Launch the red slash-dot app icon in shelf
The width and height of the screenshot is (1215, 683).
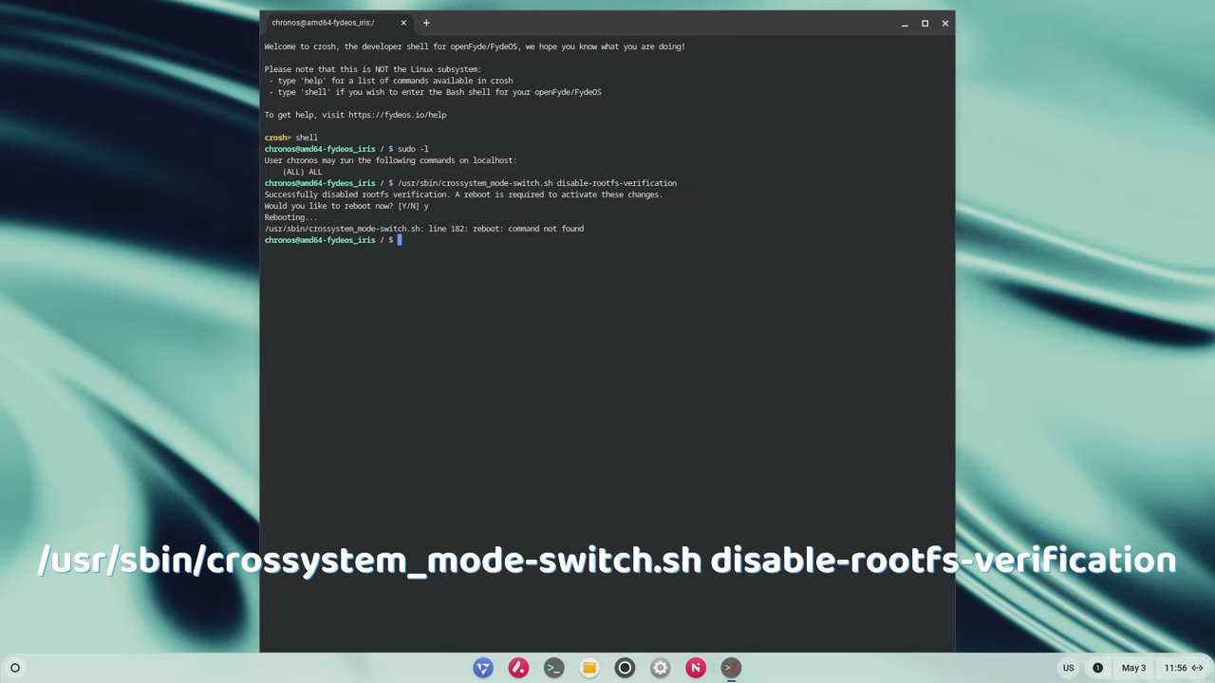point(518,668)
